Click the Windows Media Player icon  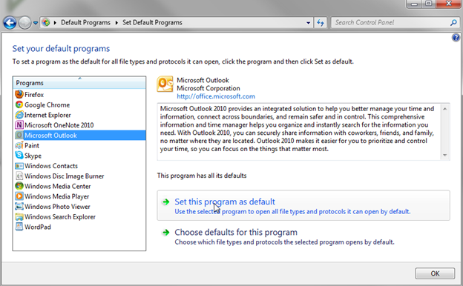click(19, 196)
